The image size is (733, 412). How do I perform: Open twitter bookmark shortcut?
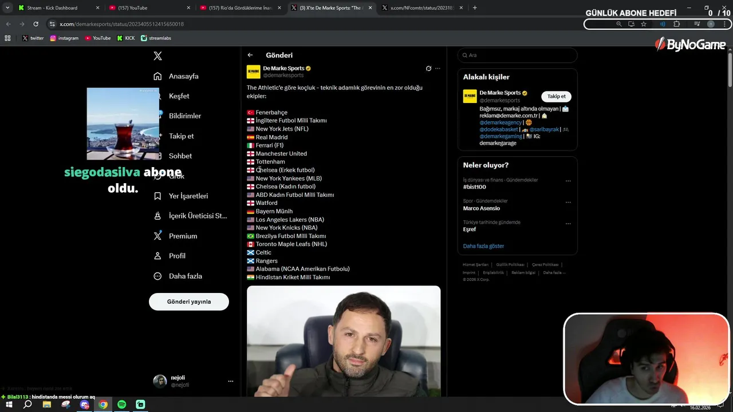[x=33, y=38]
